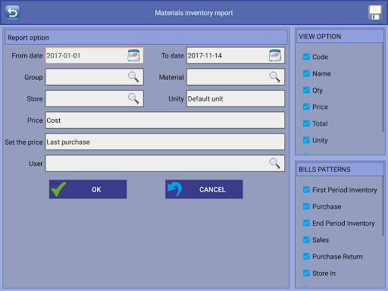Uncheck the Code view option
The width and height of the screenshot is (388, 291).
tap(306, 57)
